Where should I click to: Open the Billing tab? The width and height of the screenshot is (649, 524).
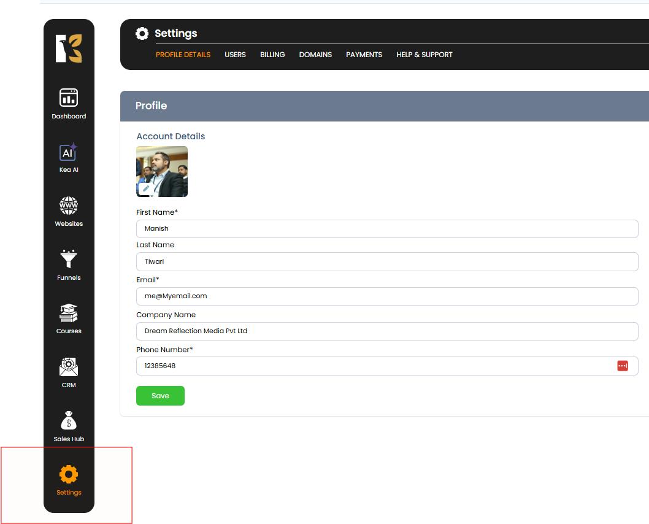(x=272, y=55)
